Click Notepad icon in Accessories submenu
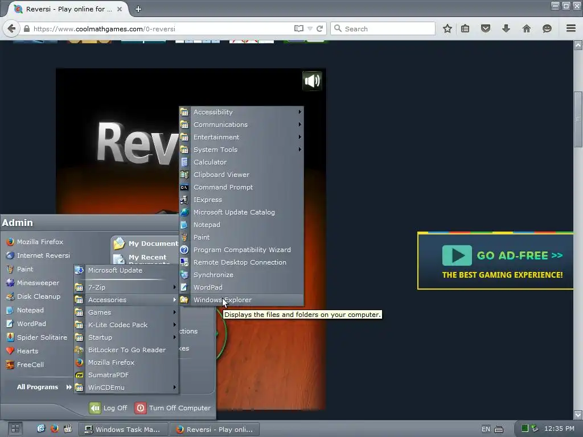 click(184, 225)
